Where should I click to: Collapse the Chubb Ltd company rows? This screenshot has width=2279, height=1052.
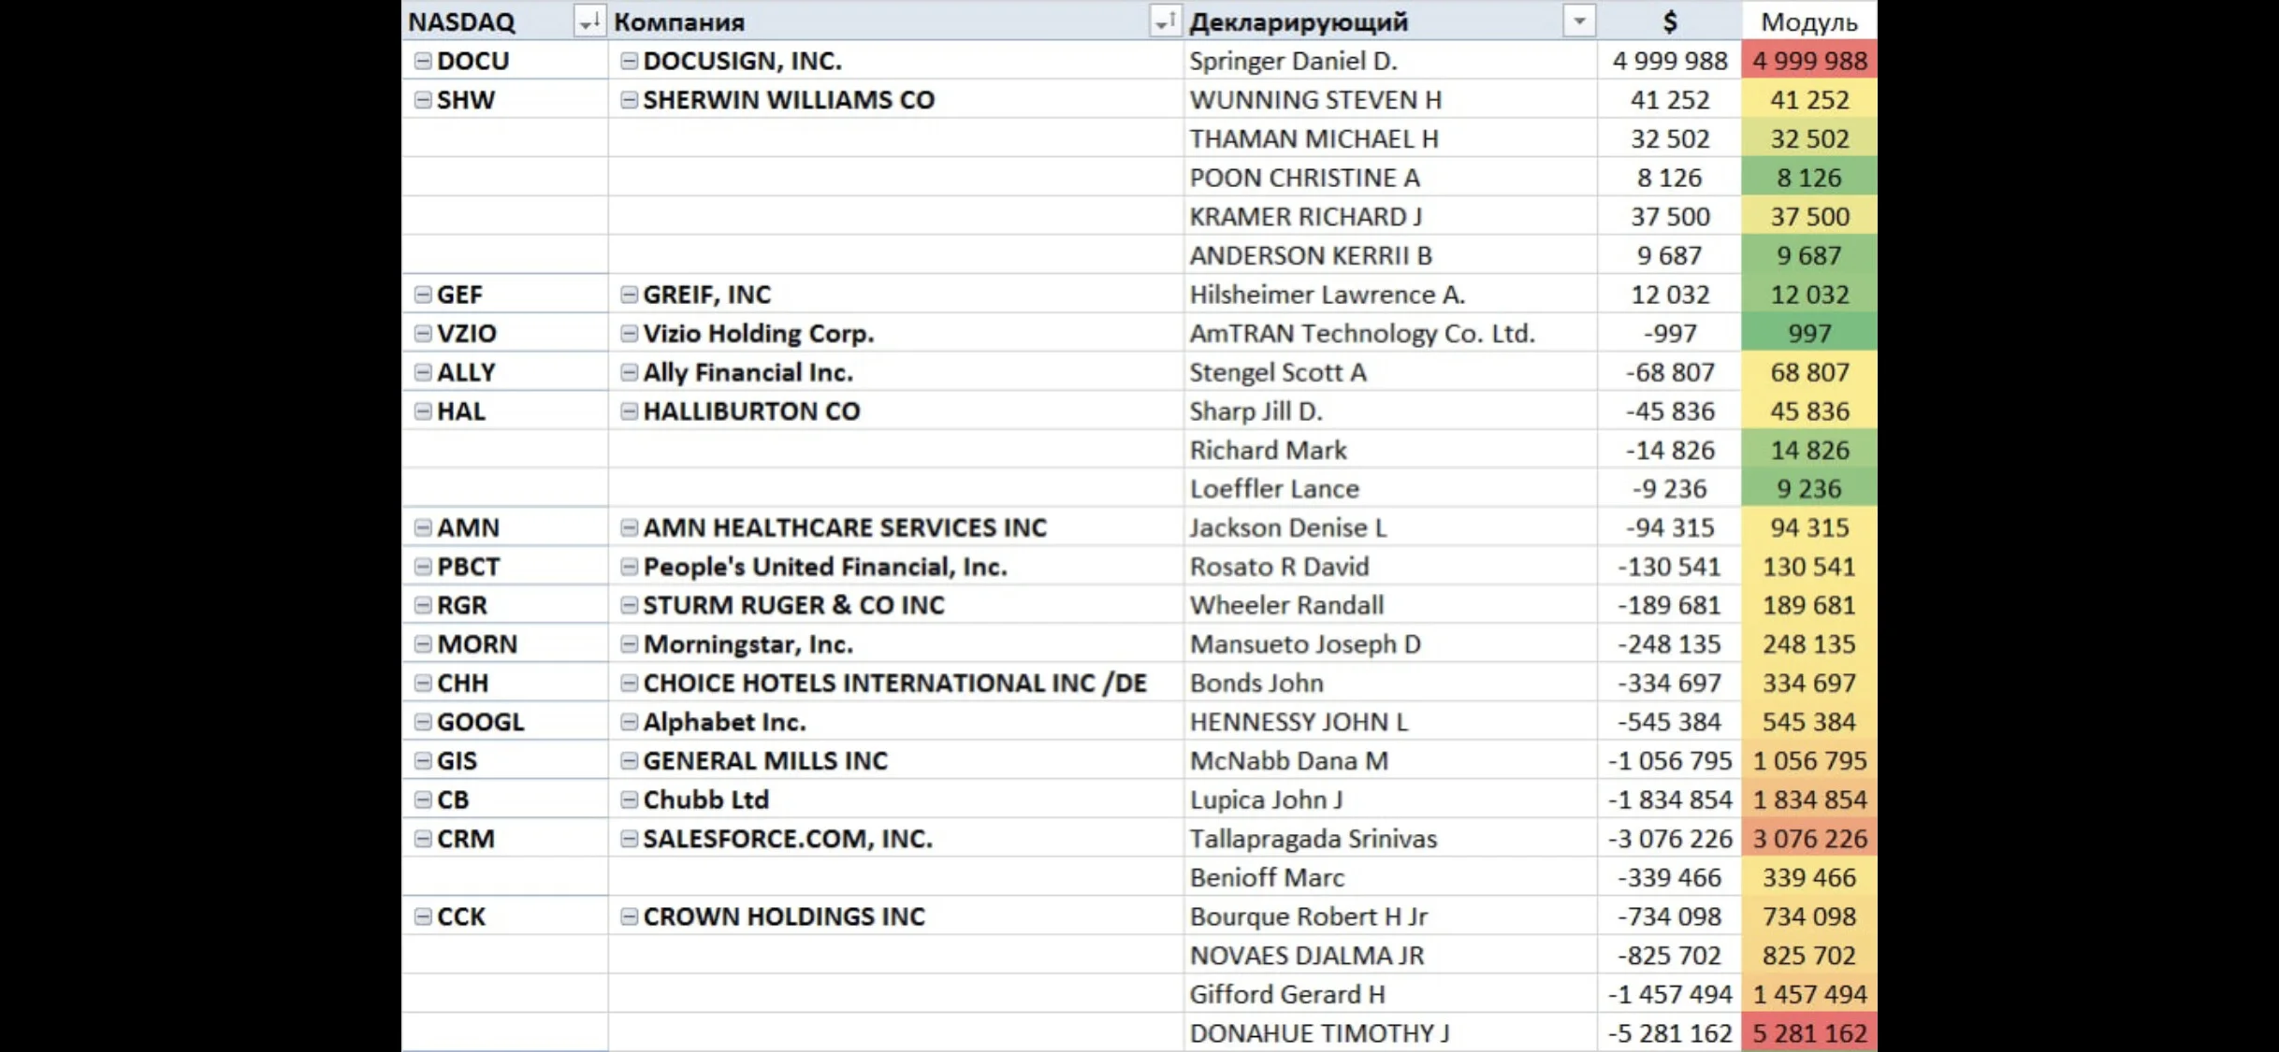629,800
